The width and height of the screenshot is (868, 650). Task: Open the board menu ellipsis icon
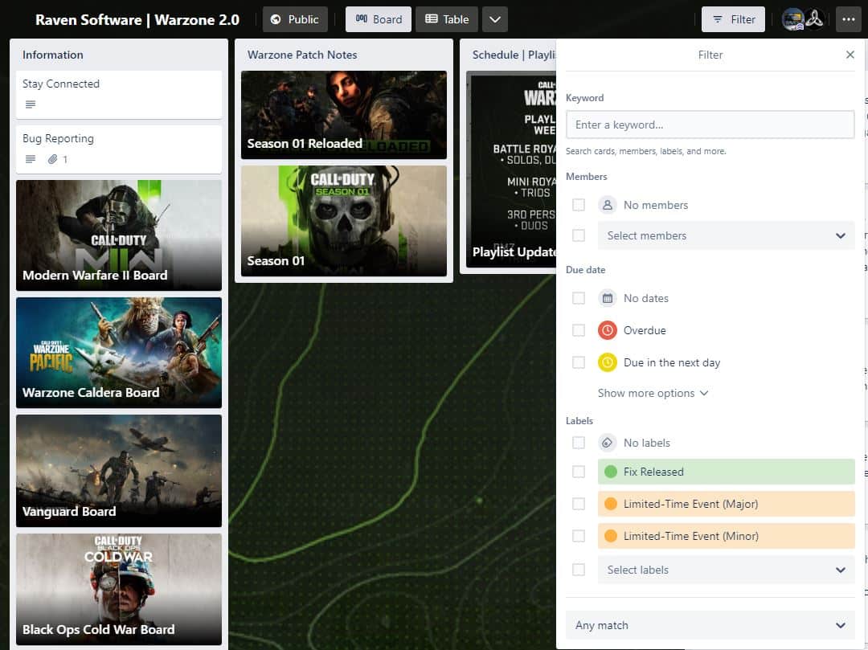848,19
